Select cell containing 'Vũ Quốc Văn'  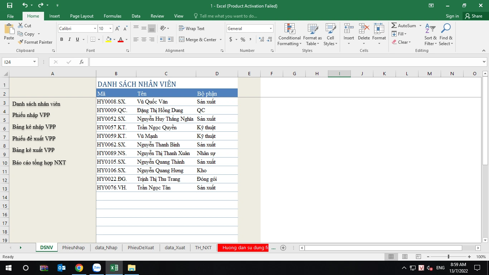click(x=166, y=102)
